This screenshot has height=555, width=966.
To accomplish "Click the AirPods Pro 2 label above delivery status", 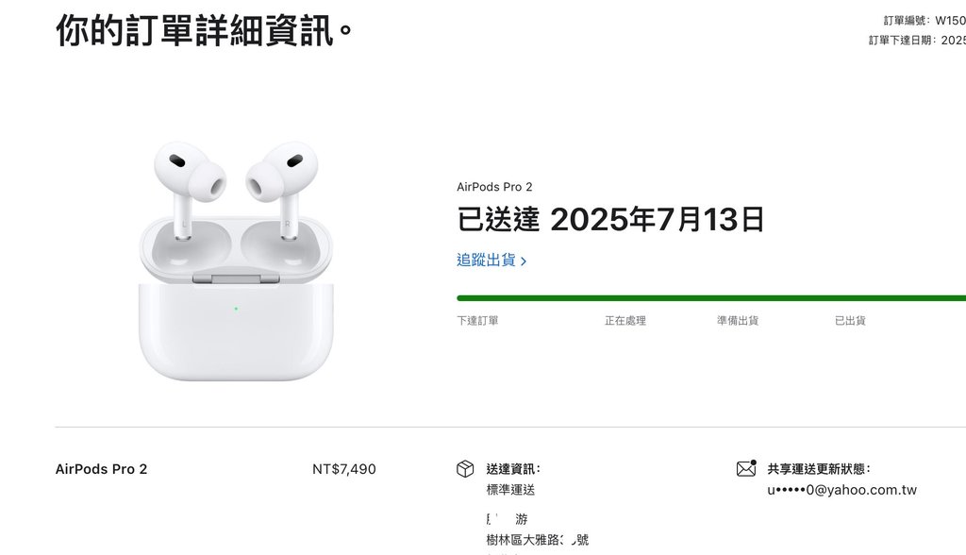I will click(x=494, y=187).
